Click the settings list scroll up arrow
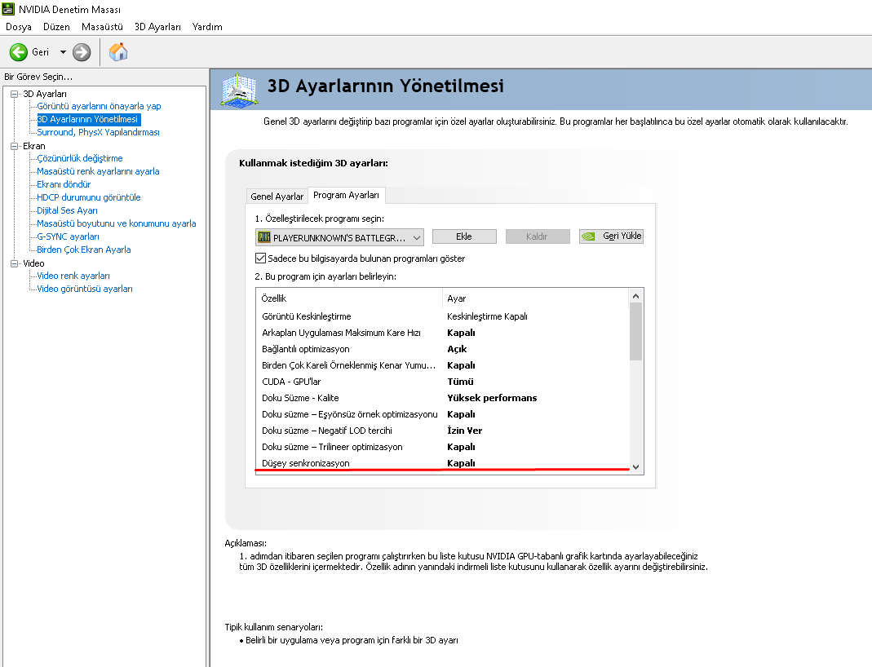 point(636,296)
